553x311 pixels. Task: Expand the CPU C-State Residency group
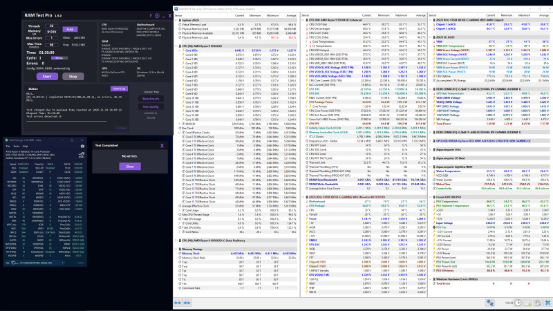tap(176, 241)
